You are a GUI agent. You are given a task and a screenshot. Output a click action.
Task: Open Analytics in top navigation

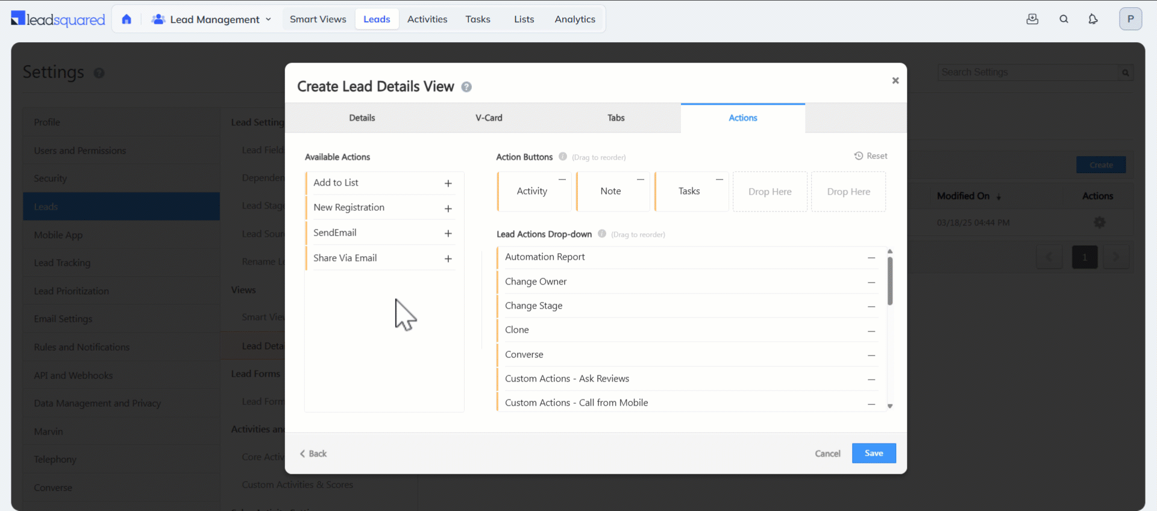(575, 19)
